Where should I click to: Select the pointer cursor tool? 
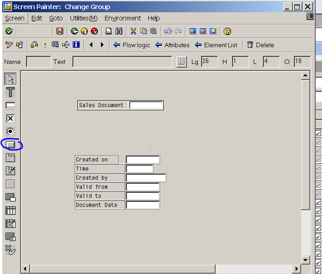pos(10,79)
